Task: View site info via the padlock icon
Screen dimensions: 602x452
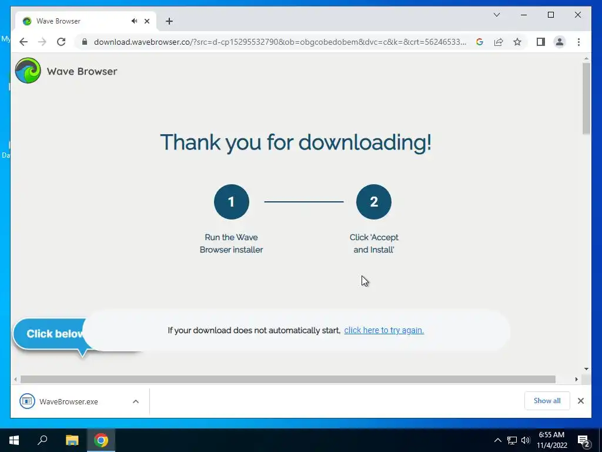Action: click(85, 42)
